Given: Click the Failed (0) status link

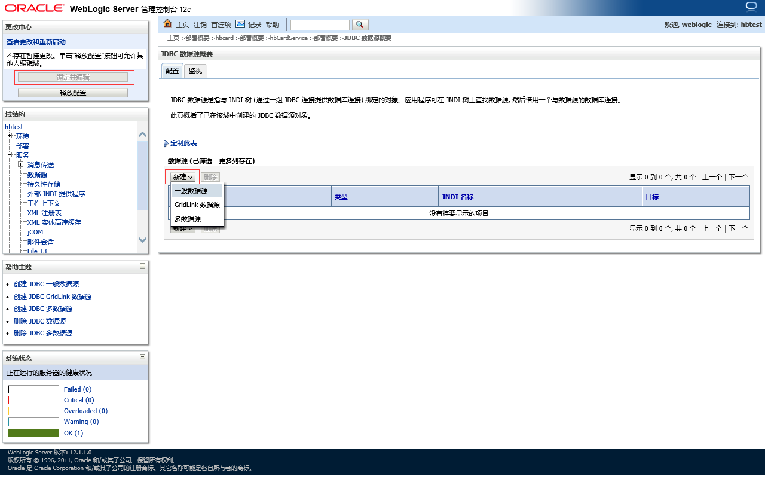Looking at the screenshot, I should point(78,389).
